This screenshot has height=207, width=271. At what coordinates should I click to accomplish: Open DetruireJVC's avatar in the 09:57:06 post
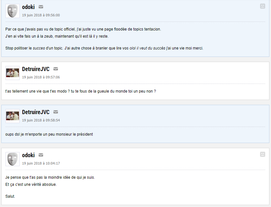click(13, 73)
